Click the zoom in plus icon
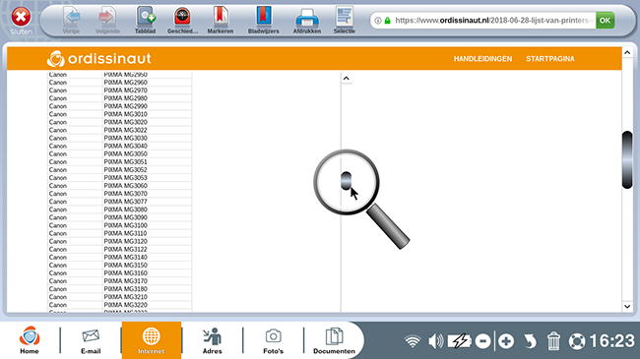Viewport: 640px width, 359px height. (506, 341)
